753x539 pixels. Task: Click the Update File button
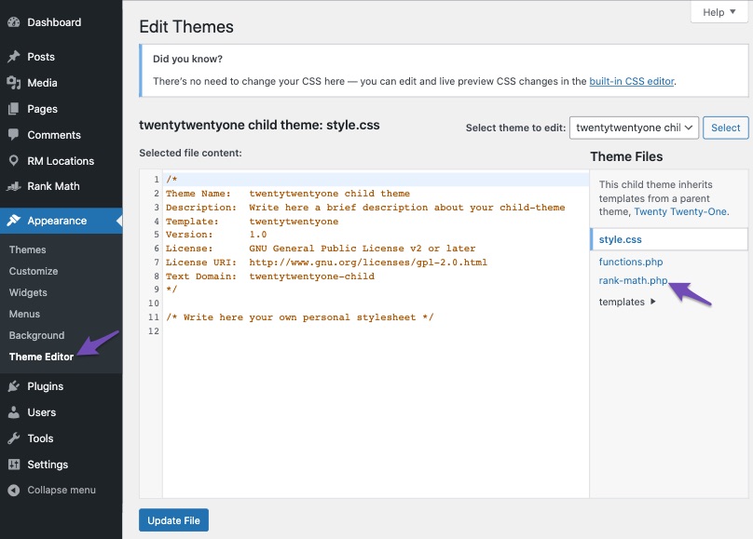click(x=174, y=520)
